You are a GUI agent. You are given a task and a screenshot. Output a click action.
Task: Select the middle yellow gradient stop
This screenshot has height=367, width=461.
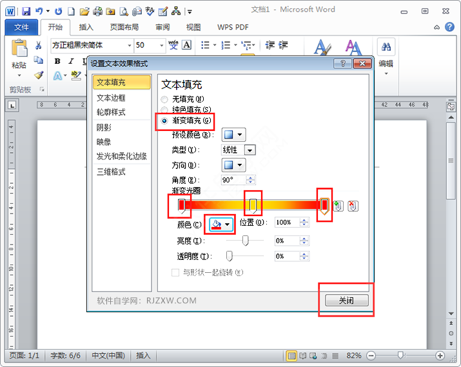253,206
